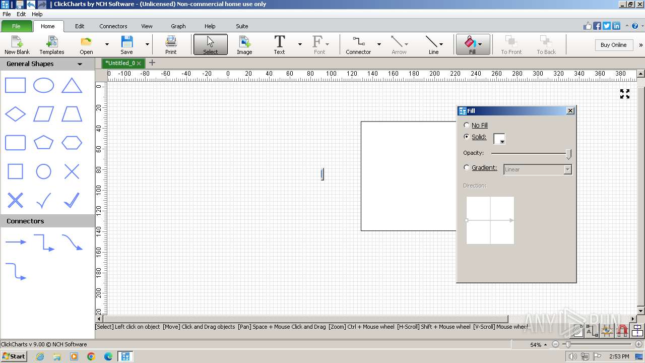Open the Line style dropdown arrow
This screenshot has width=645, height=363.
click(x=441, y=44)
